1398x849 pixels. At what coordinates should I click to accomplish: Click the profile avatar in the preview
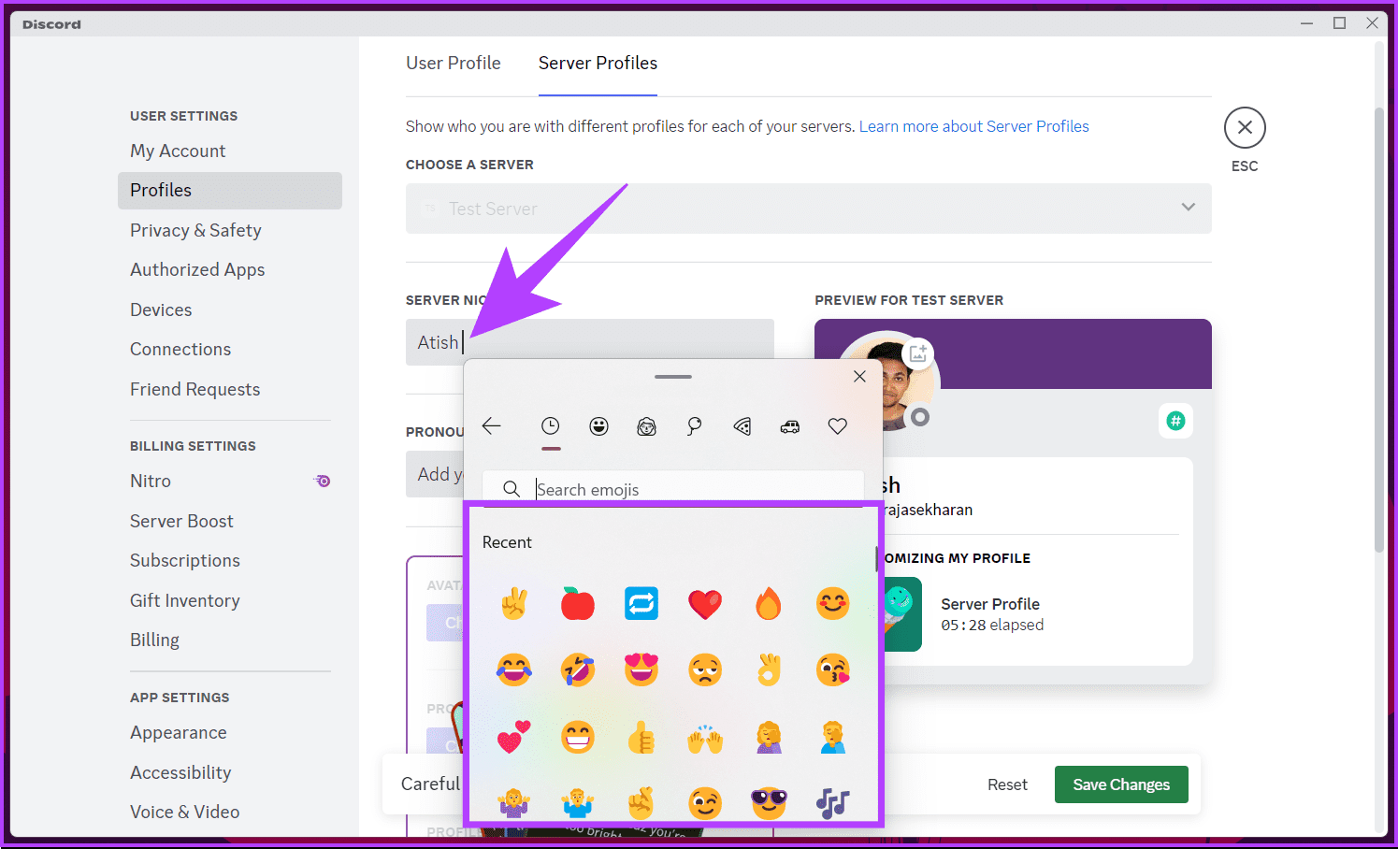tap(884, 381)
